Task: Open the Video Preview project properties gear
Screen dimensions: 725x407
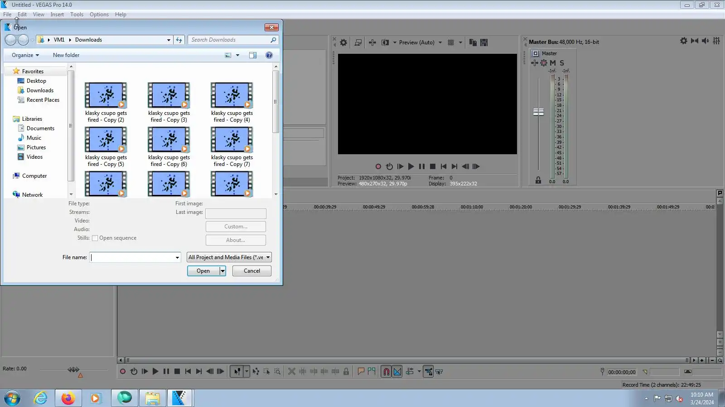Action: click(343, 43)
